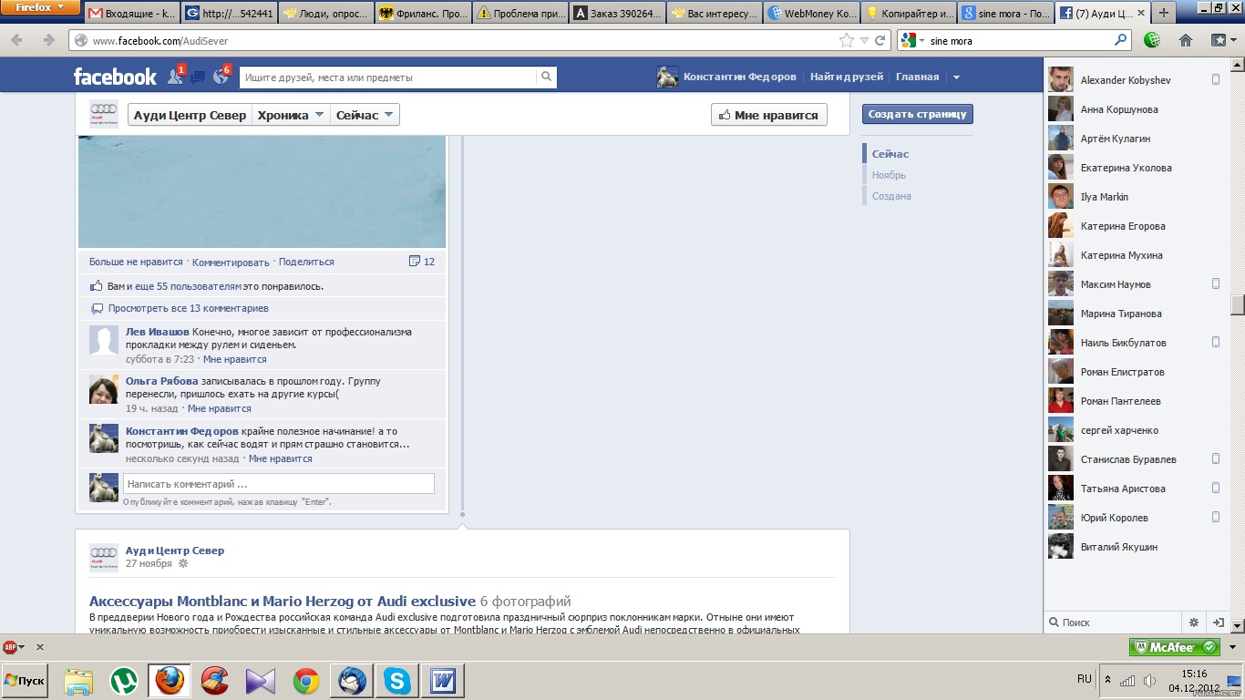Open the Facebook messages icon
1245x700 pixels.
[198, 77]
